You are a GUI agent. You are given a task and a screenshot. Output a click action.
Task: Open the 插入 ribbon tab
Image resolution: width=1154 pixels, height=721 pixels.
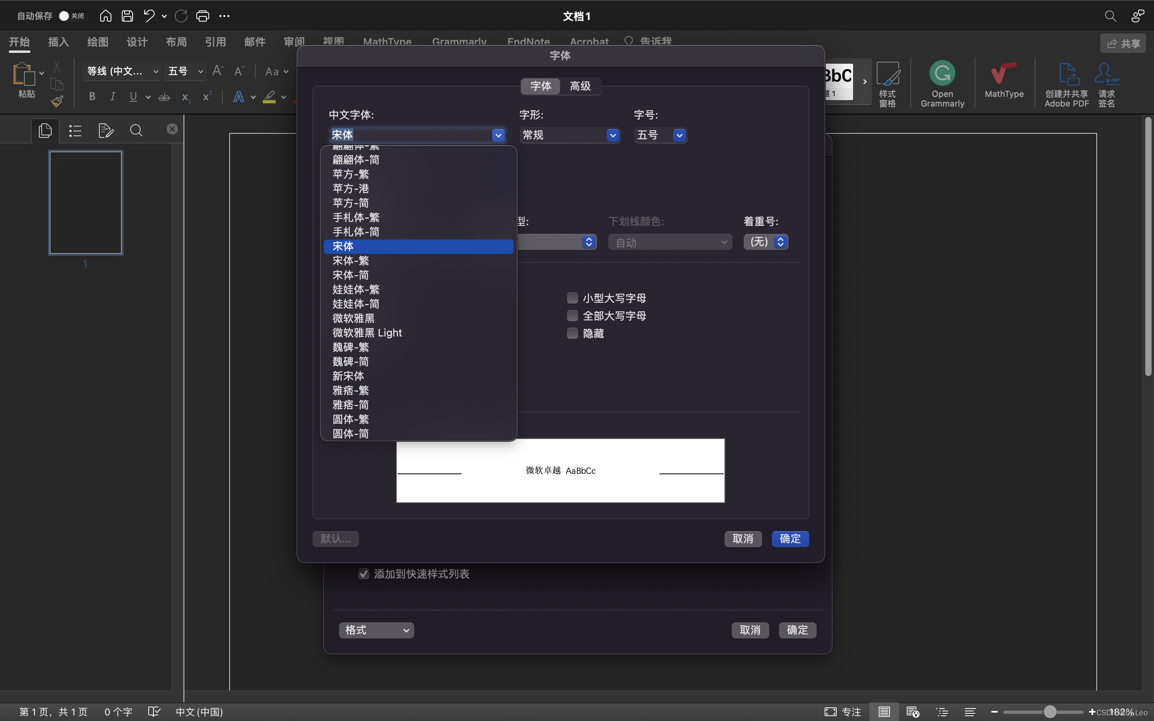59,42
